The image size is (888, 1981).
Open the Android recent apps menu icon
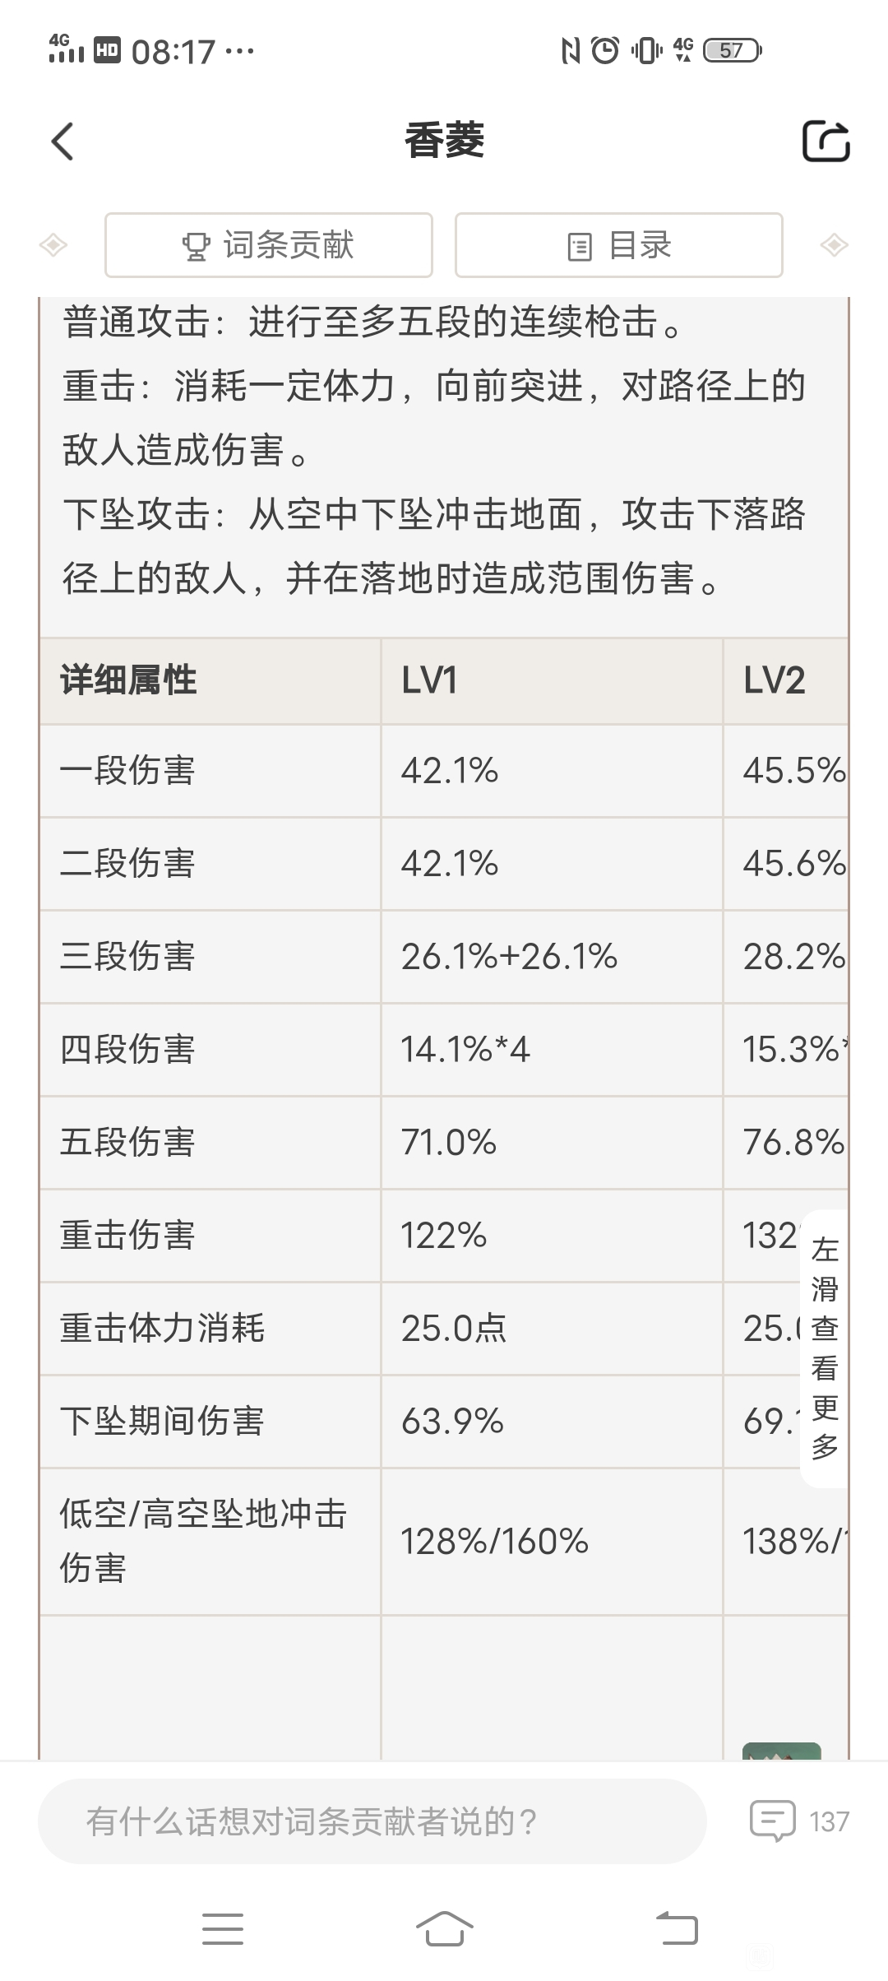(x=223, y=1928)
